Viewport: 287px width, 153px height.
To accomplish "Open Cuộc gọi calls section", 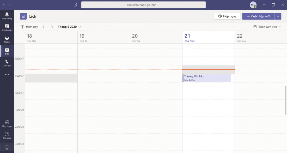I will click(x=7, y=63).
